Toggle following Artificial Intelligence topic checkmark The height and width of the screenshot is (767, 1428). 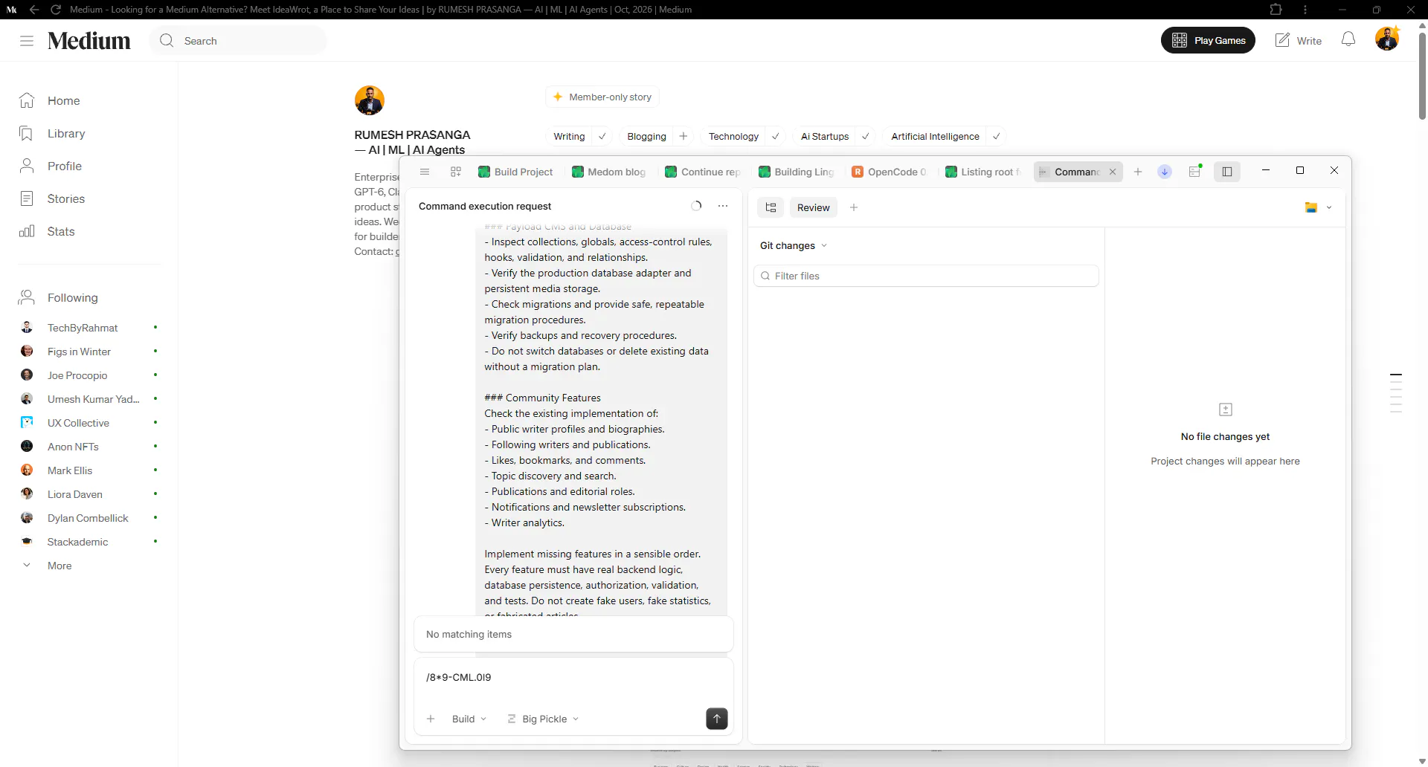997,137
